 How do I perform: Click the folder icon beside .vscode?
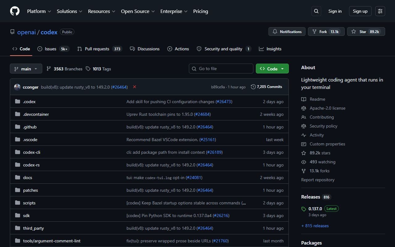pos(18,140)
